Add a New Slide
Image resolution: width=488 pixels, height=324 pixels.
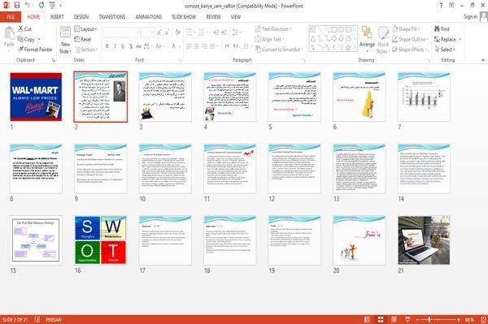(65, 40)
